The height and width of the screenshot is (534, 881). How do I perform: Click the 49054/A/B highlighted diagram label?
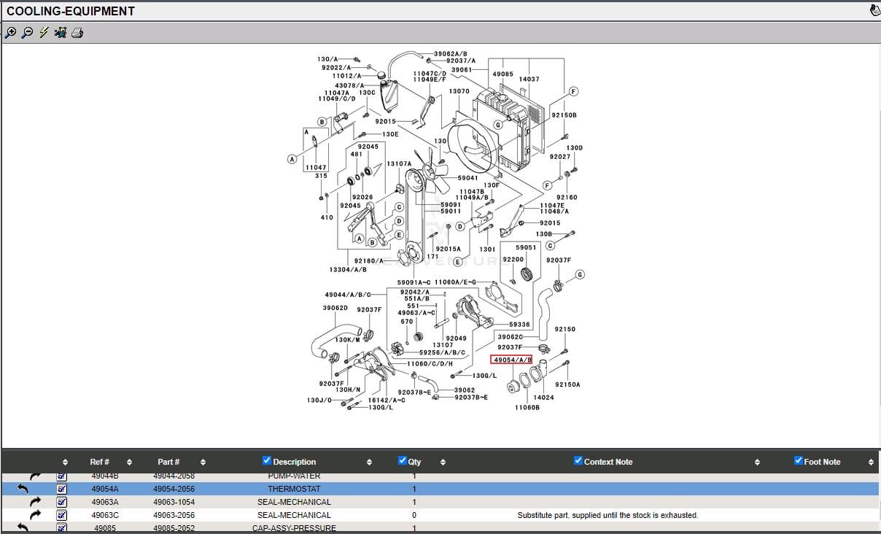point(512,360)
